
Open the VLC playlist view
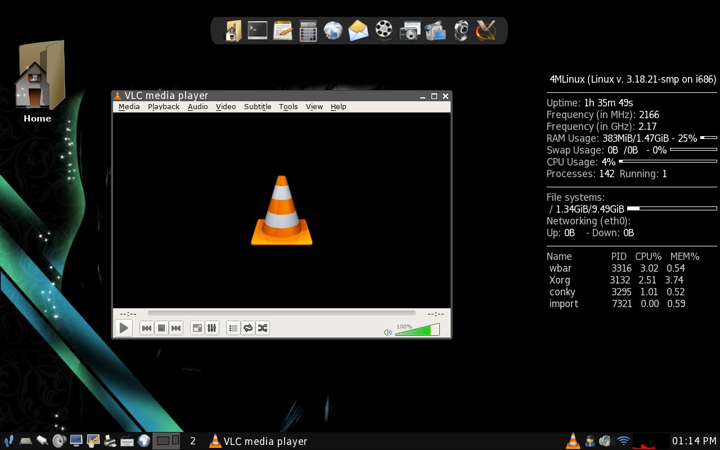pos(233,328)
